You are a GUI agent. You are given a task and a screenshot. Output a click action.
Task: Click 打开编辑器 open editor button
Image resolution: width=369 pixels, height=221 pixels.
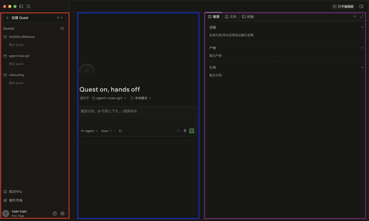[343, 6]
